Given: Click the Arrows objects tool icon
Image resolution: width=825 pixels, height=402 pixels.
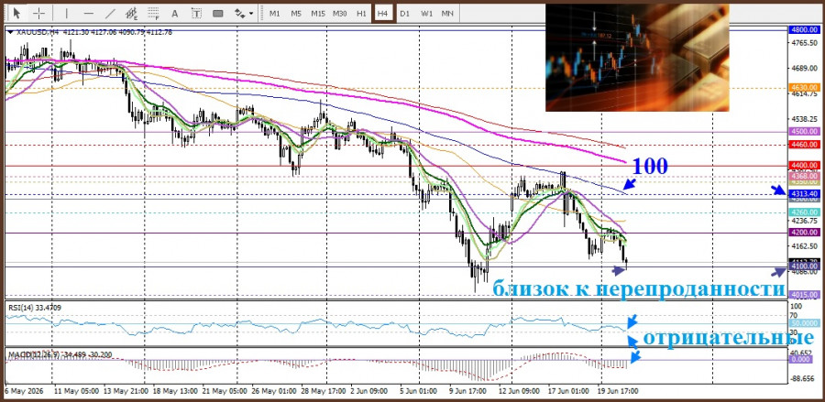Looking at the screenshot, I should pyautogui.click(x=239, y=14).
